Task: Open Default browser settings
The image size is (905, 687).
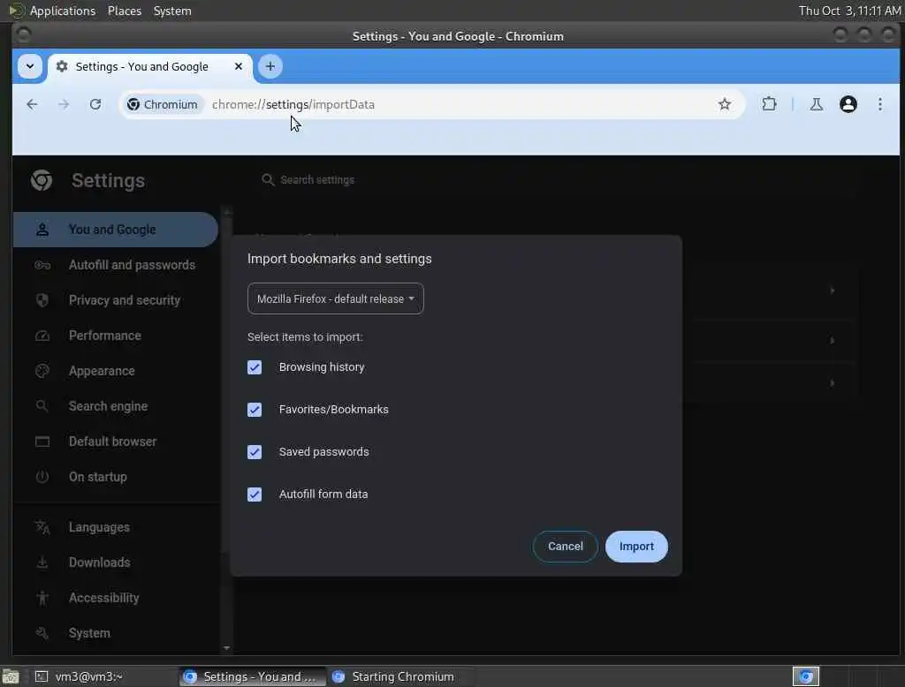Action: pyautogui.click(x=116, y=442)
